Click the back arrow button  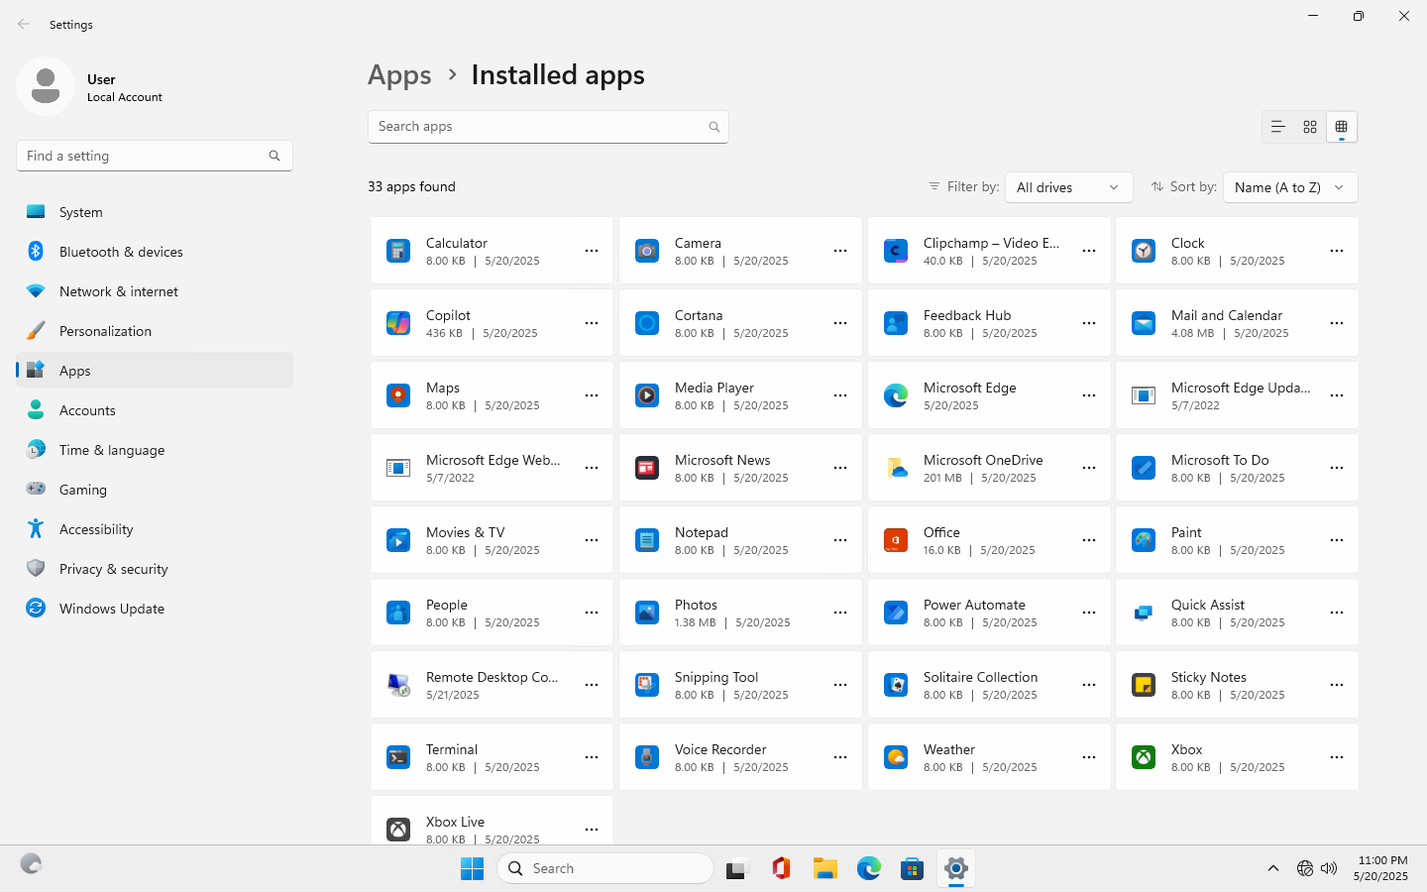[x=24, y=24]
